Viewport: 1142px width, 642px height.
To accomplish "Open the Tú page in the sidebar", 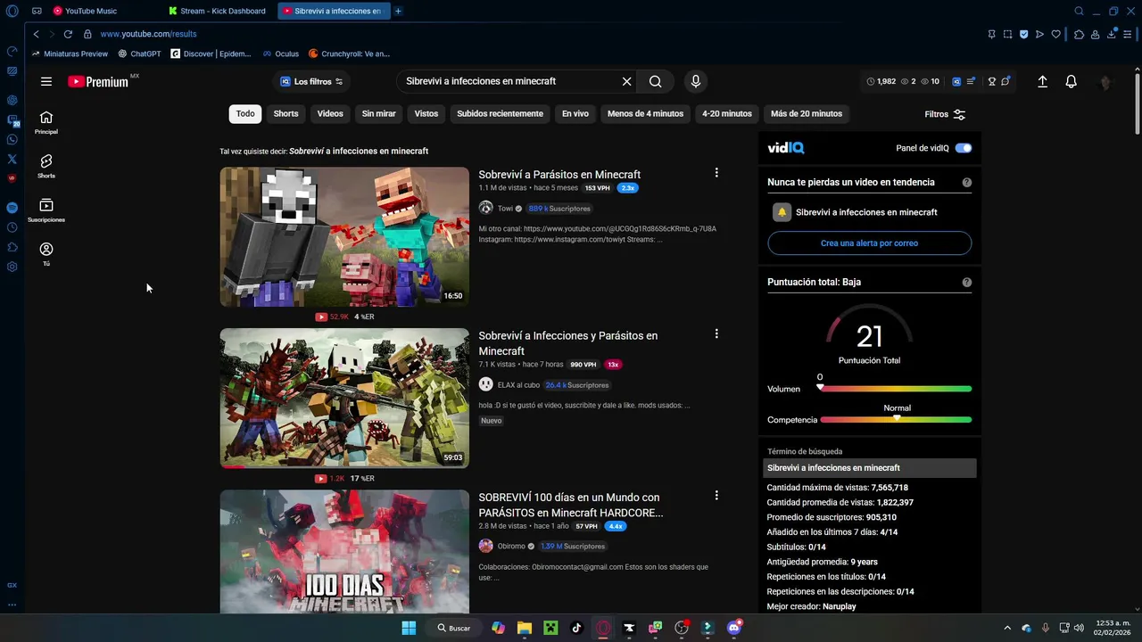I will [x=46, y=254].
